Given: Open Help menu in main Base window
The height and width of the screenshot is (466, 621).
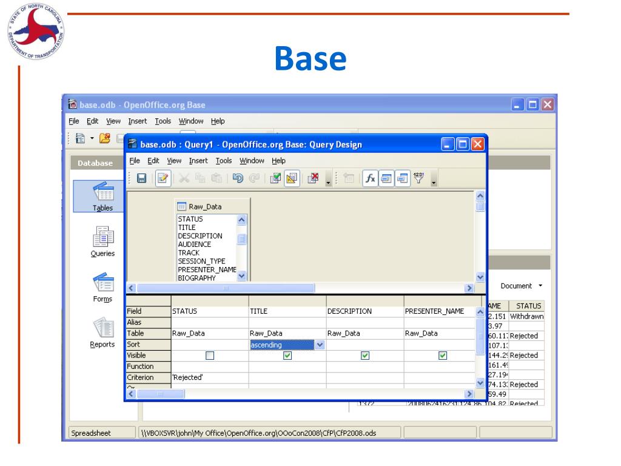Looking at the screenshot, I should (x=218, y=121).
